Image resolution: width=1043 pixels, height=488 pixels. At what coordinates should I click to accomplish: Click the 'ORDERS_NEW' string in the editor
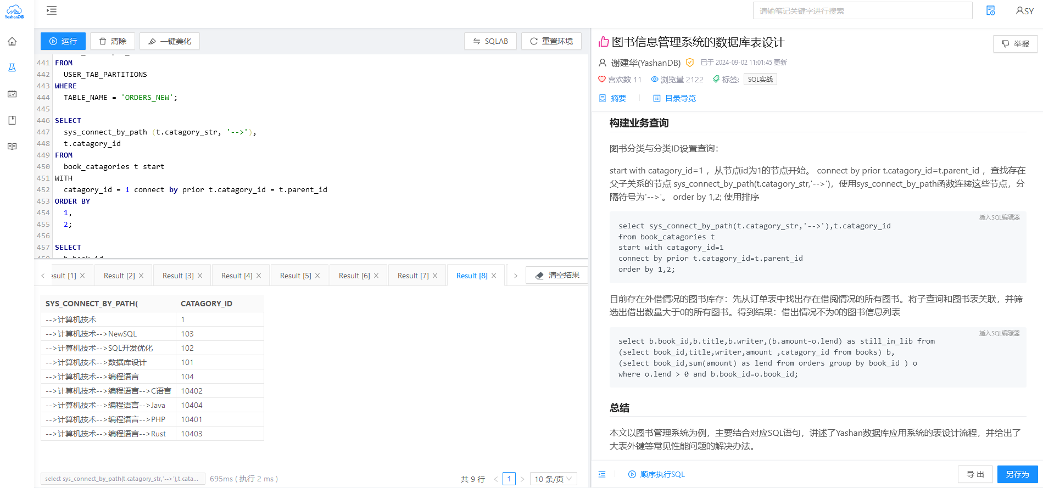[x=147, y=98]
